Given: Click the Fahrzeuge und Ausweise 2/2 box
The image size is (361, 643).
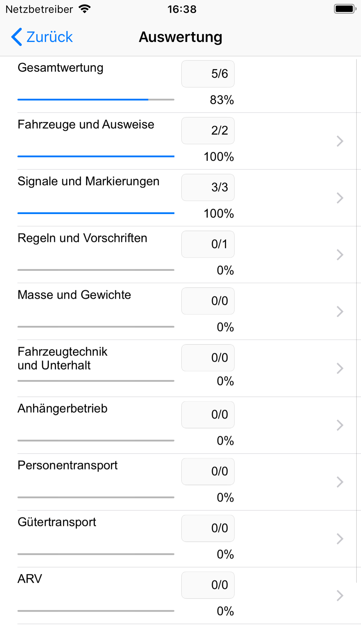Looking at the screenshot, I should [x=208, y=131].
